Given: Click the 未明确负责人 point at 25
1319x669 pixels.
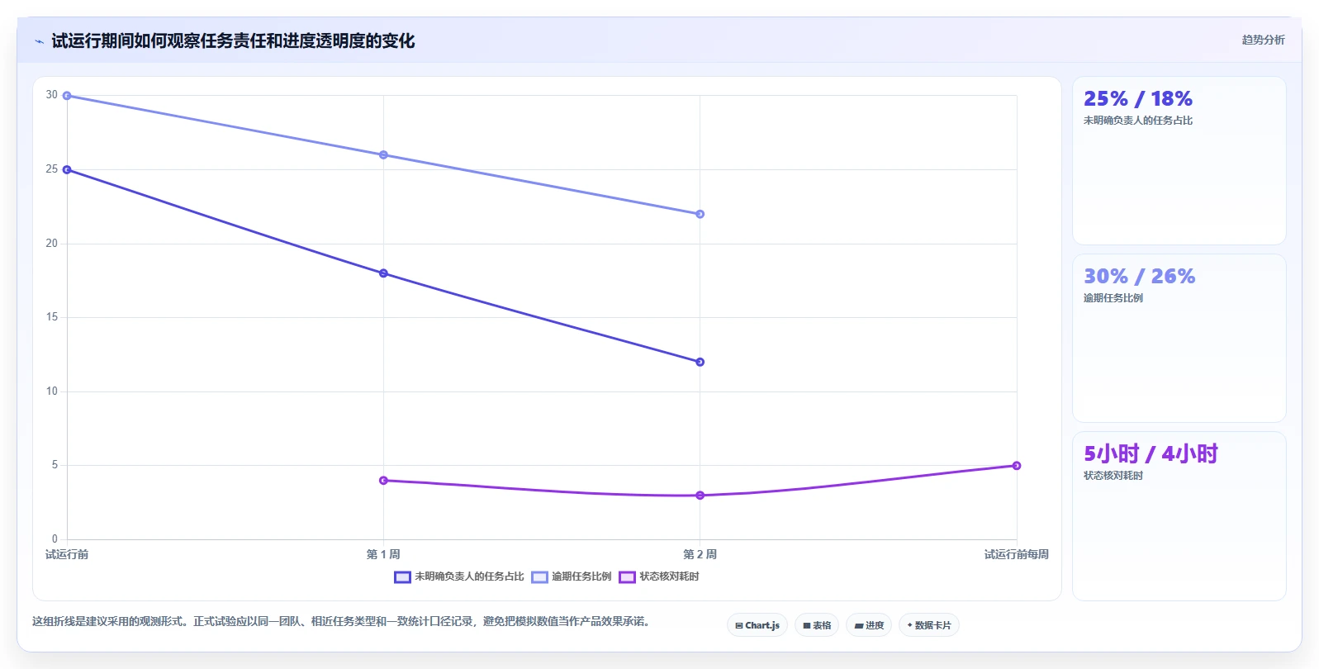Looking at the screenshot, I should pos(67,169).
